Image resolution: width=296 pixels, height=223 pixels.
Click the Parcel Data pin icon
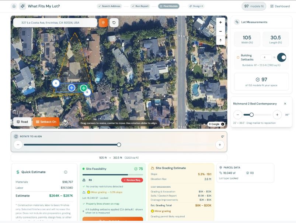(x=220, y=167)
